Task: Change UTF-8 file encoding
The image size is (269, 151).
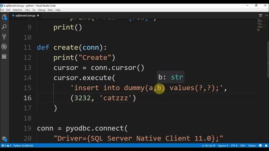Action: 234,146
